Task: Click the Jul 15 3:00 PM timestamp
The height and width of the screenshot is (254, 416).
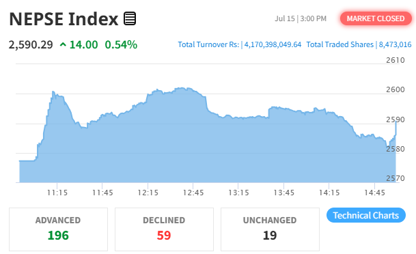Action: point(301,18)
